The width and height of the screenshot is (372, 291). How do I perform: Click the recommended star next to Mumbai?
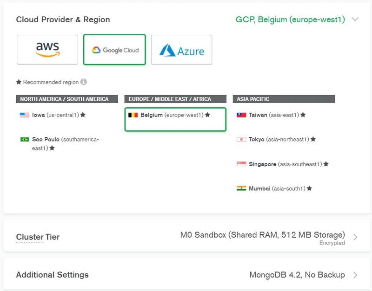coord(309,188)
